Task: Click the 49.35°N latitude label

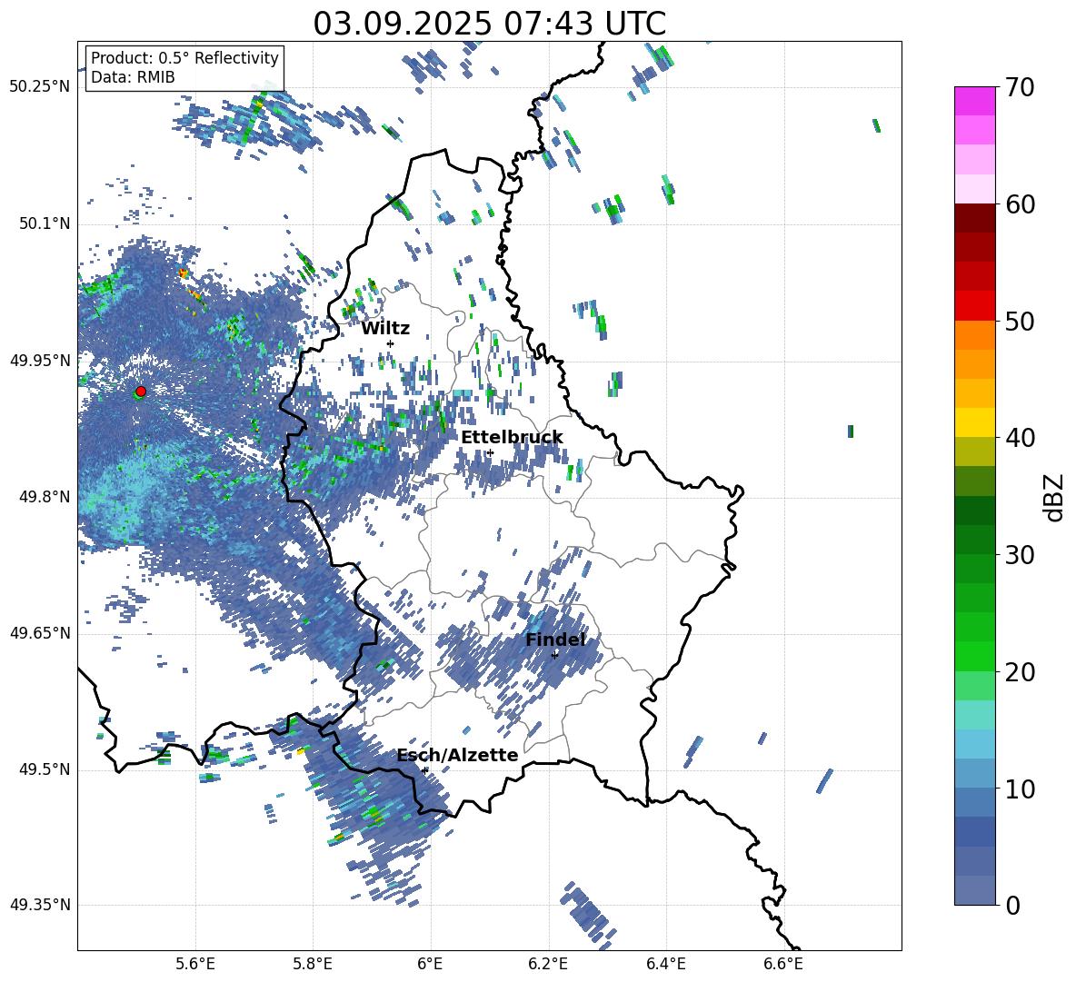Action: [x=40, y=905]
